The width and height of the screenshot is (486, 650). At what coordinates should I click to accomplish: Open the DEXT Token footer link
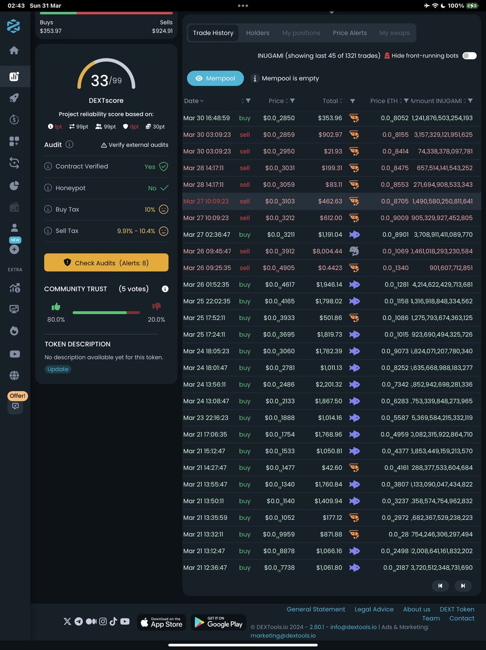coord(457,609)
